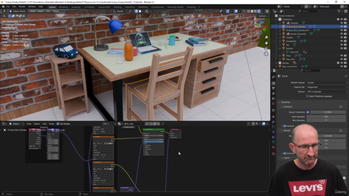Toggle snapping magnet in viewport header

point(136,11)
